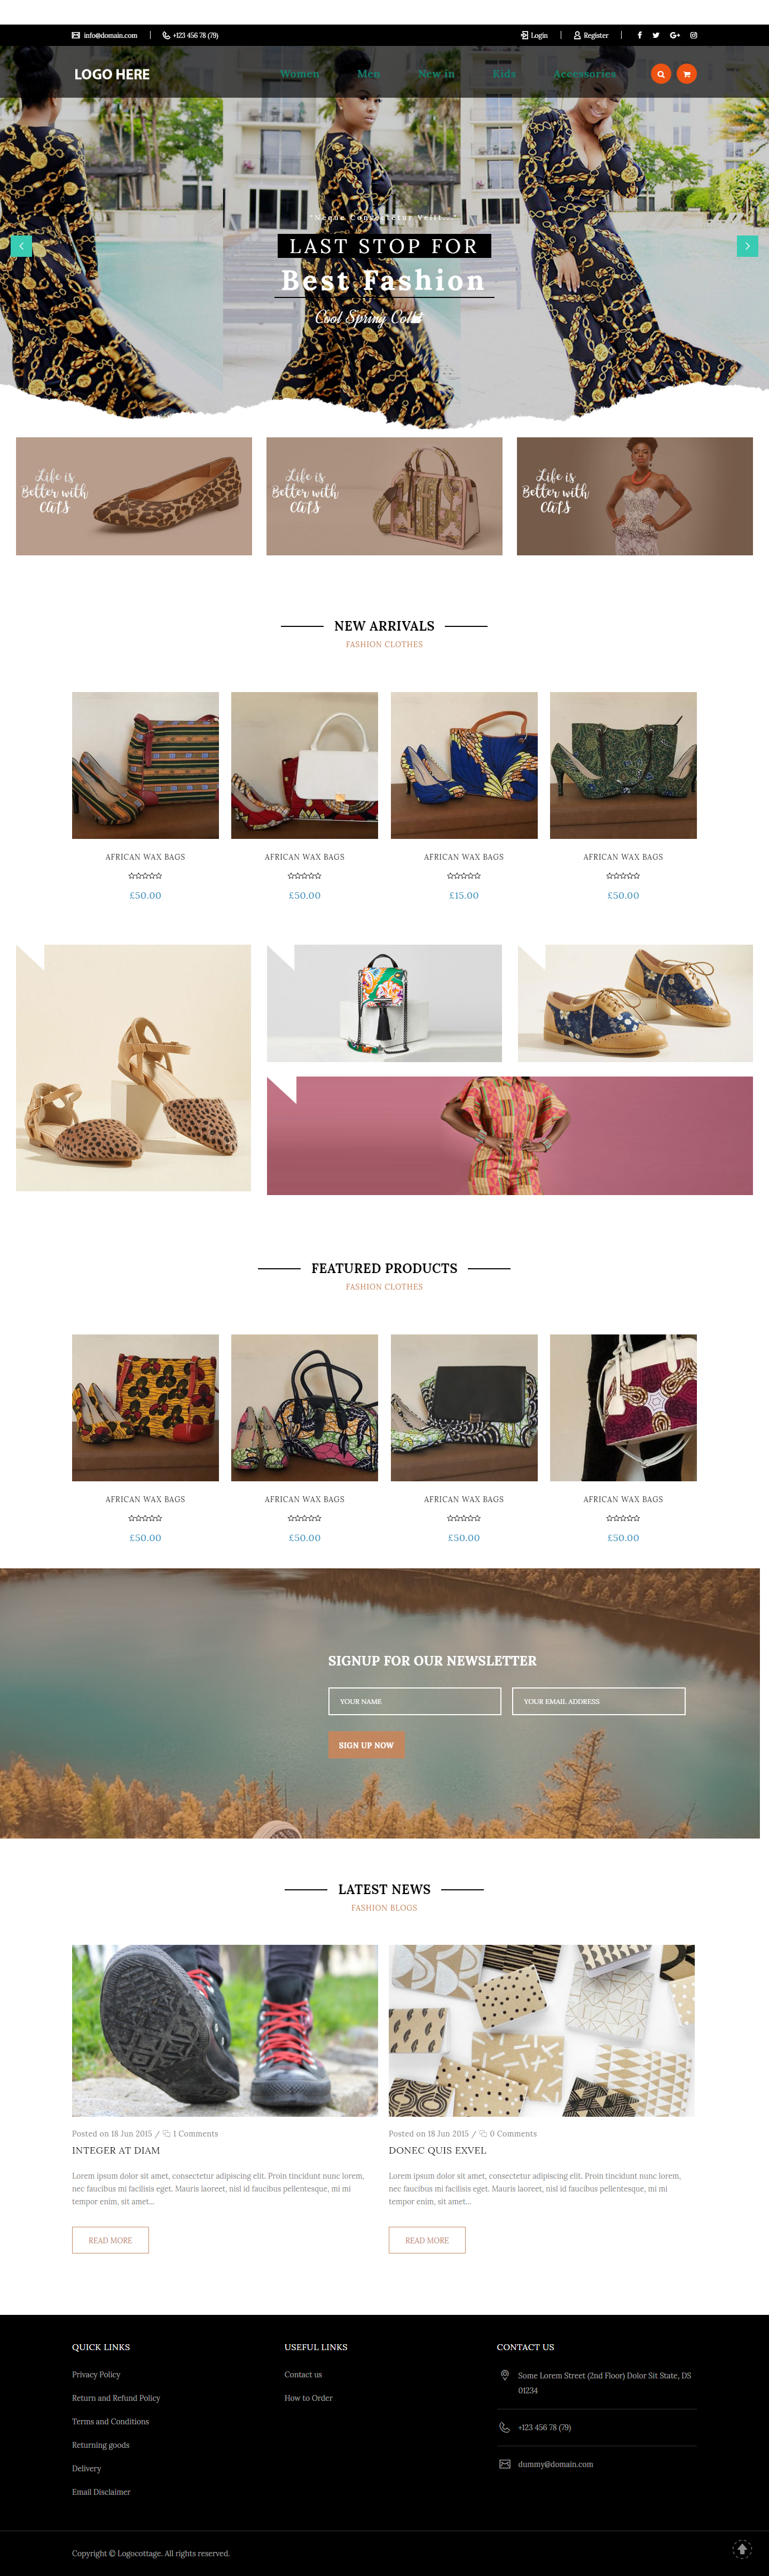Open the leopard flat shoe banner
Image resolution: width=769 pixels, height=2576 pixels.
tap(134, 496)
